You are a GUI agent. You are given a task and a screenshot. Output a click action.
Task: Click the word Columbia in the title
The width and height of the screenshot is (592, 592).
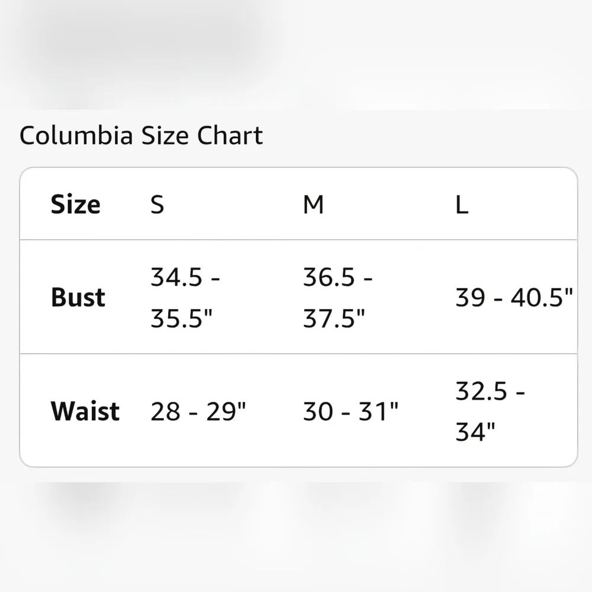pyautogui.click(x=76, y=136)
